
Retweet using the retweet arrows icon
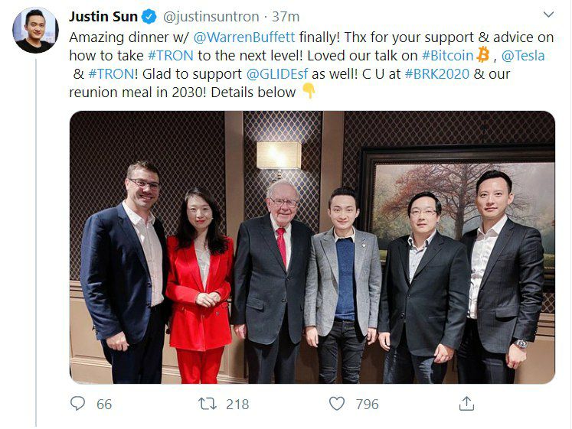pyautogui.click(x=208, y=404)
